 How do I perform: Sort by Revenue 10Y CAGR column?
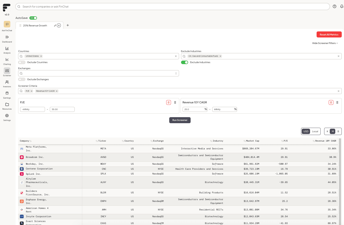click(324, 141)
